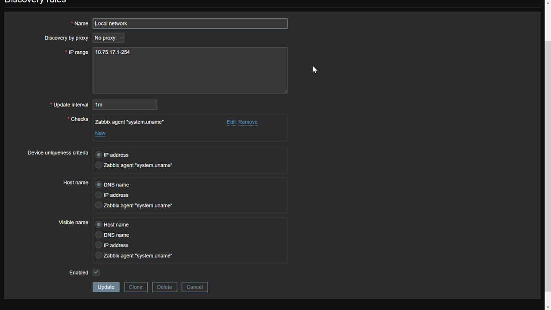Focus the Update interval field

tap(125, 105)
